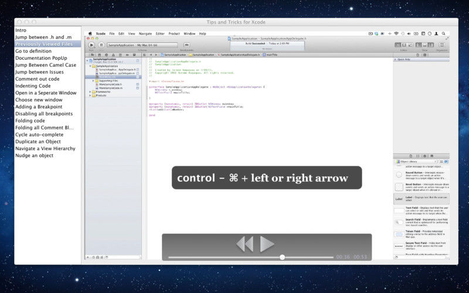The width and height of the screenshot is (469, 293).
Task: Expand the Products folder
Action: tap(90, 96)
